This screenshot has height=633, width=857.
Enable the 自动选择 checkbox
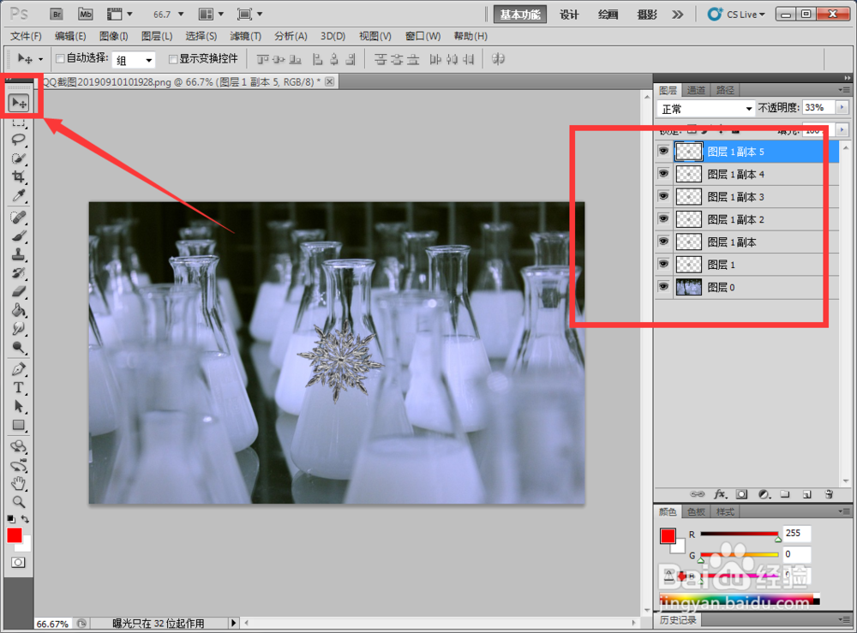coord(58,58)
